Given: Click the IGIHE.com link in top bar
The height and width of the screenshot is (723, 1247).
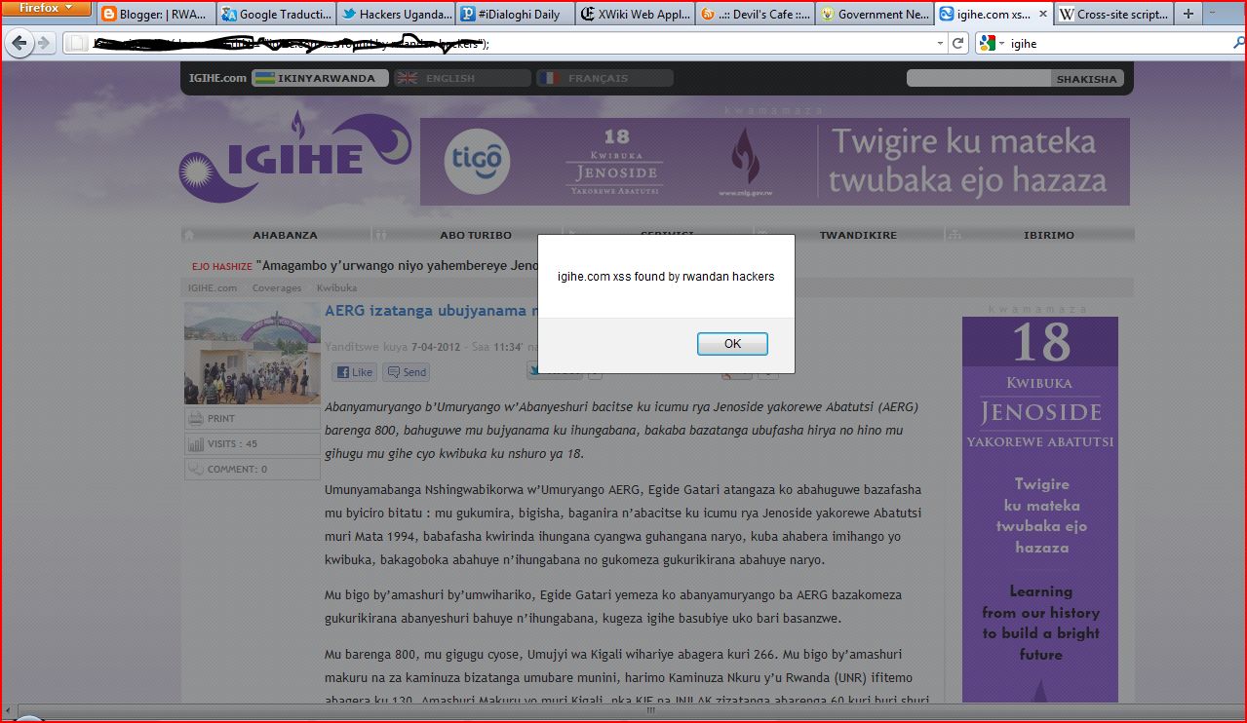Looking at the screenshot, I should tap(217, 78).
